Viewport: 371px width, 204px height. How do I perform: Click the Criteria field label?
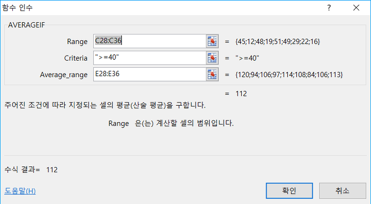pyautogui.click(x=76, y=58)
